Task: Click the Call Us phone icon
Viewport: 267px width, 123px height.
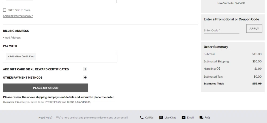Action: click(x=142, y=118)
